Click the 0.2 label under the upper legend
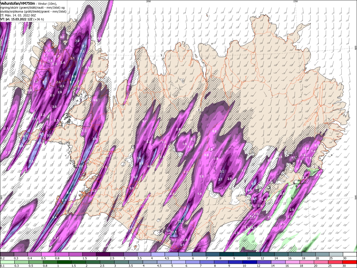Image resolution: width=357 pixels, height=268 pixels. point(2,258)
